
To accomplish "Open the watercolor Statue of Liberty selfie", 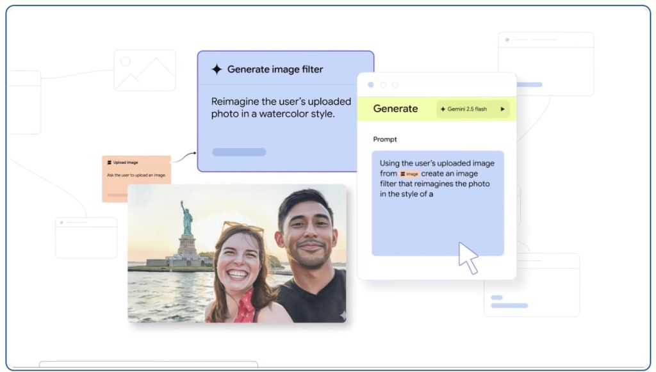I will click(236, 253).
